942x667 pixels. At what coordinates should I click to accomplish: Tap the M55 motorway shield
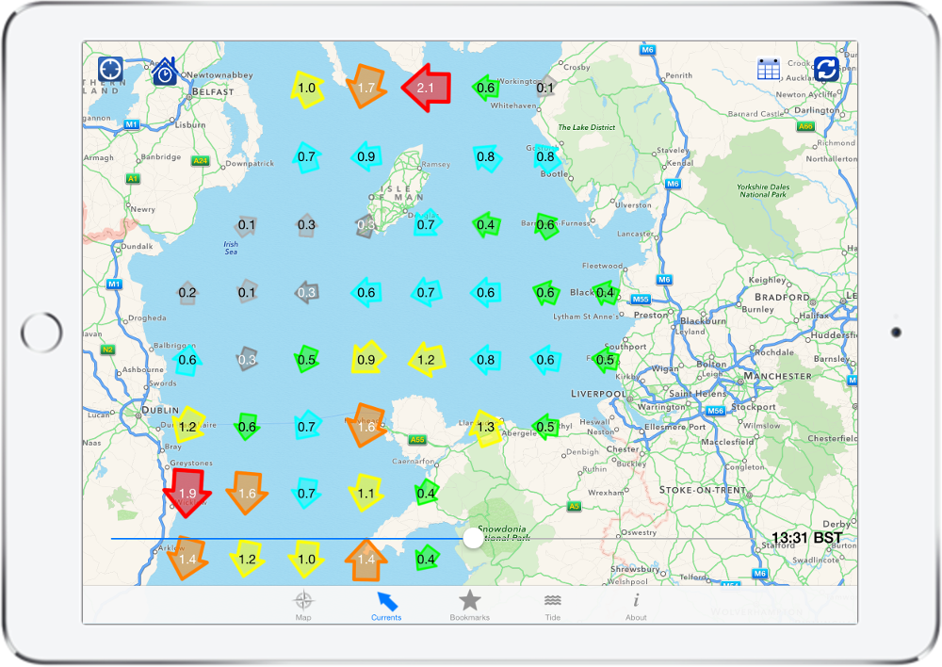pyautogui.click(x=641, y=300)
